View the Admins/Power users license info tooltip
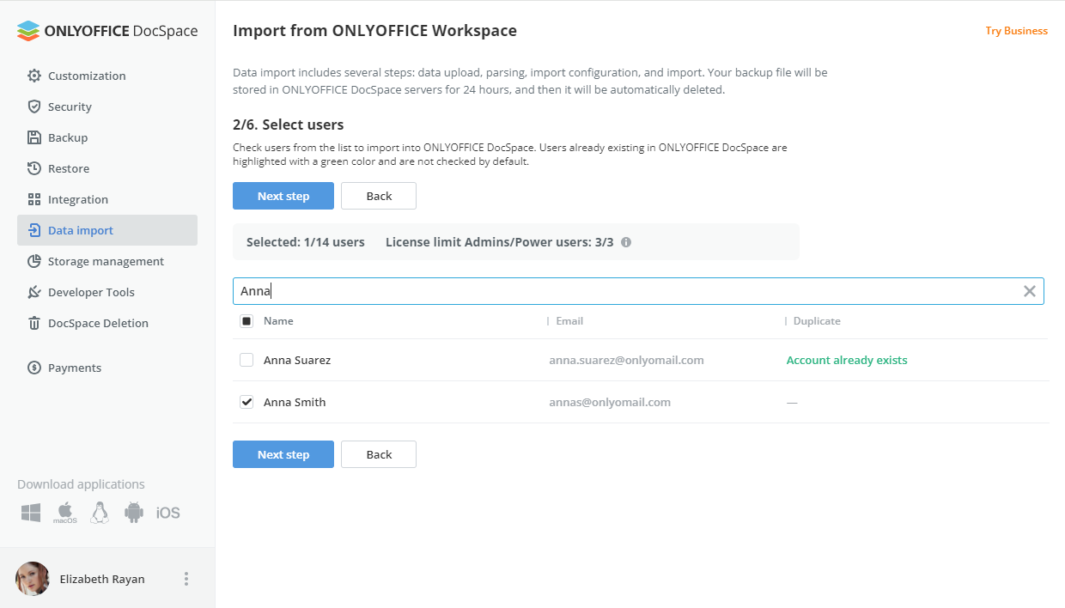 [626, 242]
